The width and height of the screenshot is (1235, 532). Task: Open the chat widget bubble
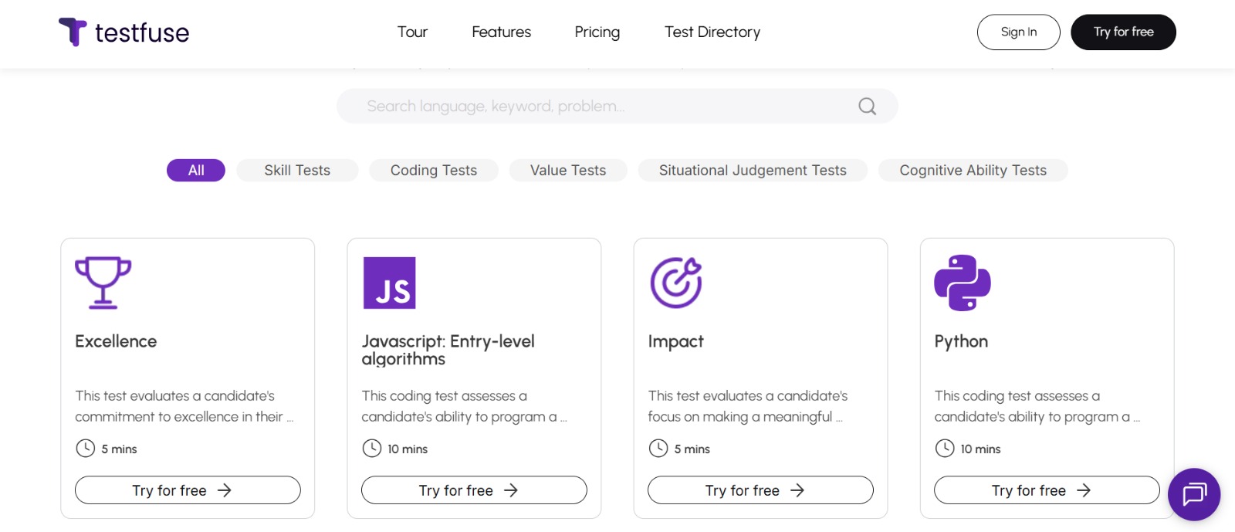[x=1193, y=494]
